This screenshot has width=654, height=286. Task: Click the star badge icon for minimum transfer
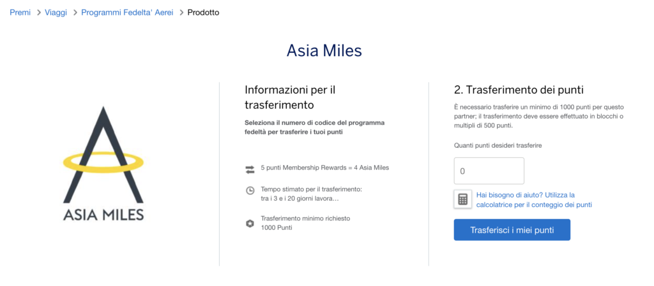[250, 224]
